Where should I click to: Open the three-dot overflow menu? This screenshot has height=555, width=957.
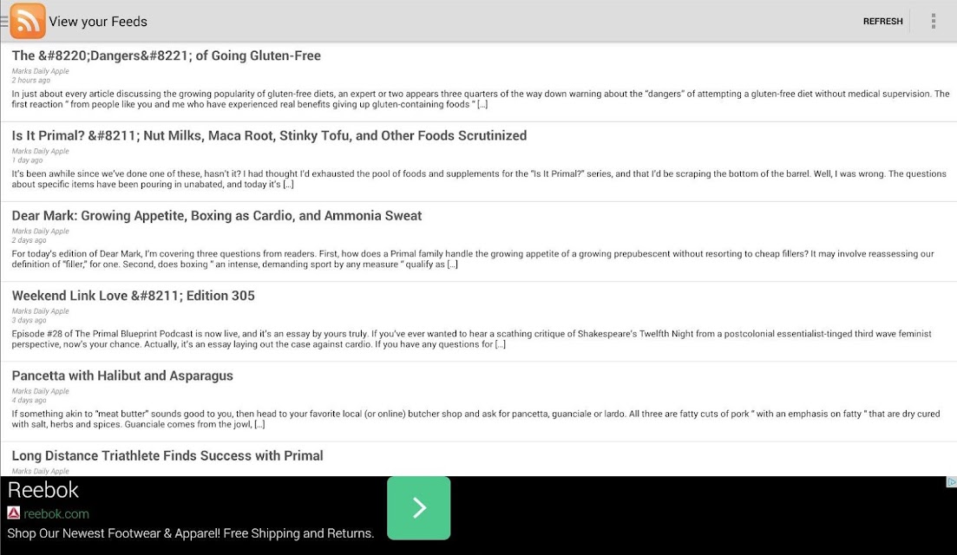[x=934, y=21]
